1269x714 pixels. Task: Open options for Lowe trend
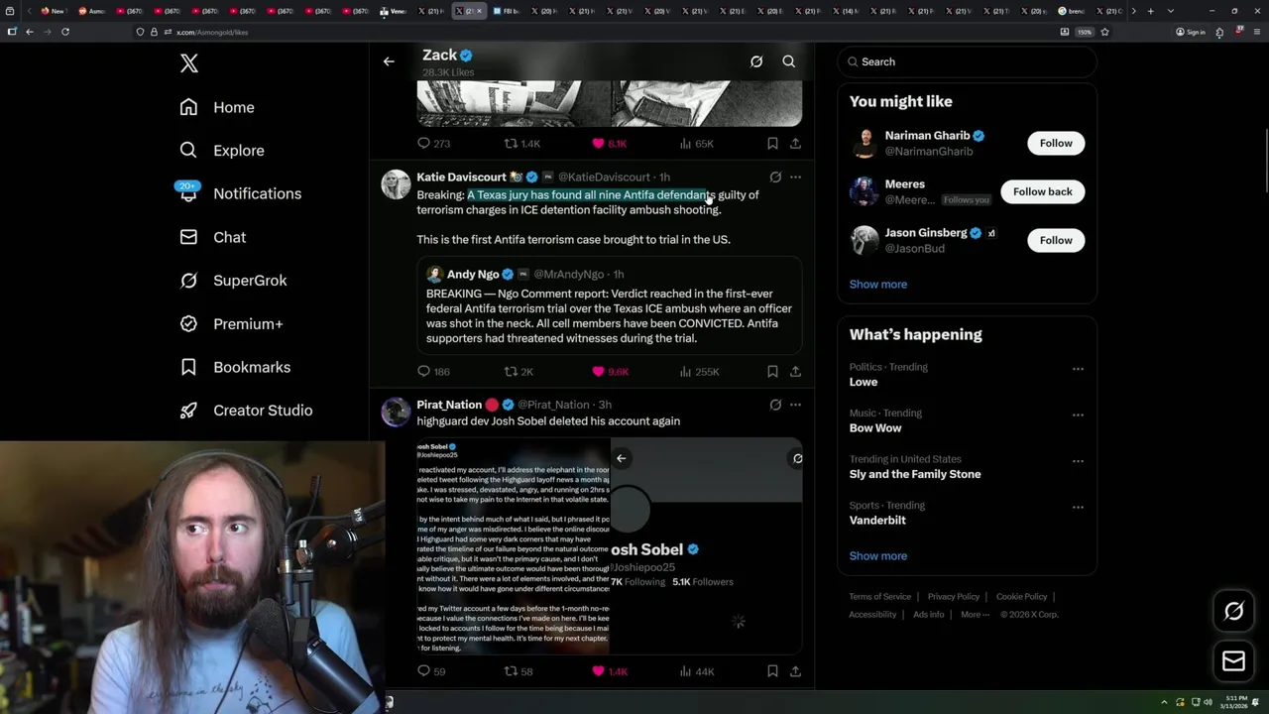pos(1078,369)
